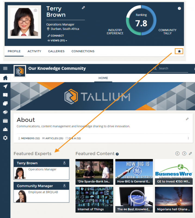Click the paper plane icon in sidebar
This screenshot has height=218, width=195.
click(5, 86)
